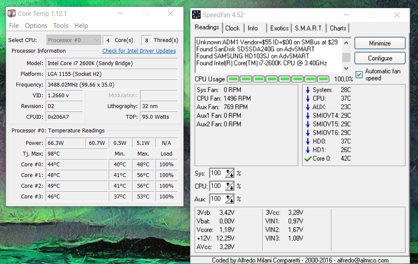Switch to the Clock tab
The width and height of the screenshot is (418, 264).
(232, 28)
